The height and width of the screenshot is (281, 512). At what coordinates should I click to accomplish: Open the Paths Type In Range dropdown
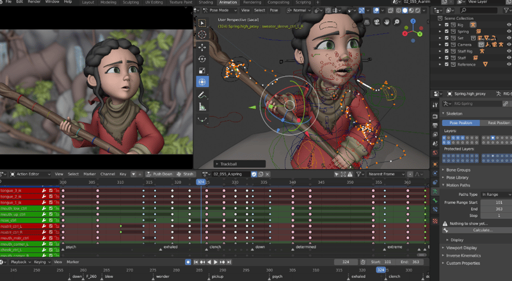(495, 195)
